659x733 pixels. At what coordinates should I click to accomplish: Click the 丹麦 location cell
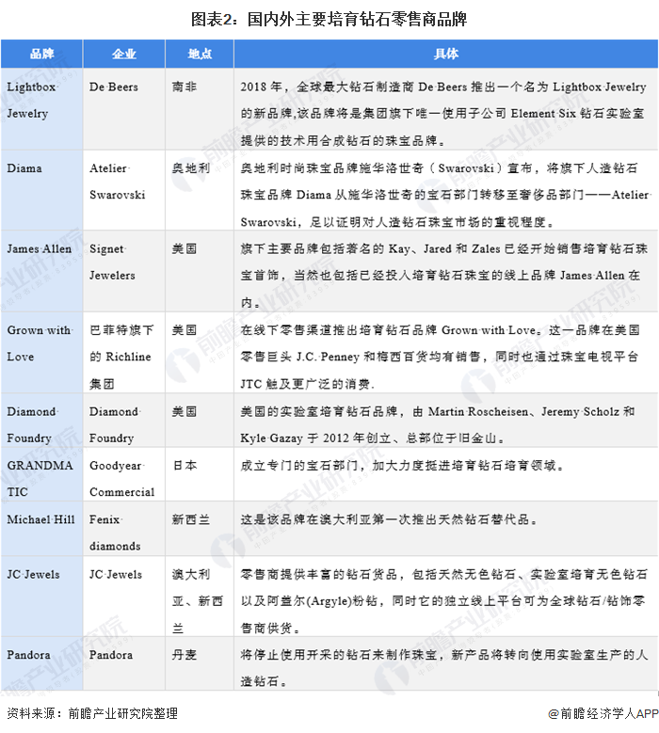click(x=200, y=663)
